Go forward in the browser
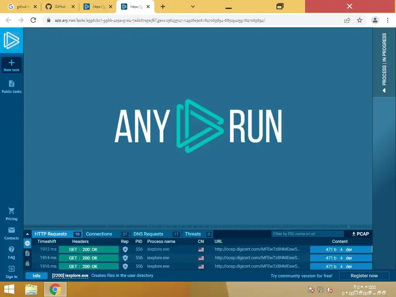Image resolution: width=396 pixels, height=297 pixels. [21, 20]
